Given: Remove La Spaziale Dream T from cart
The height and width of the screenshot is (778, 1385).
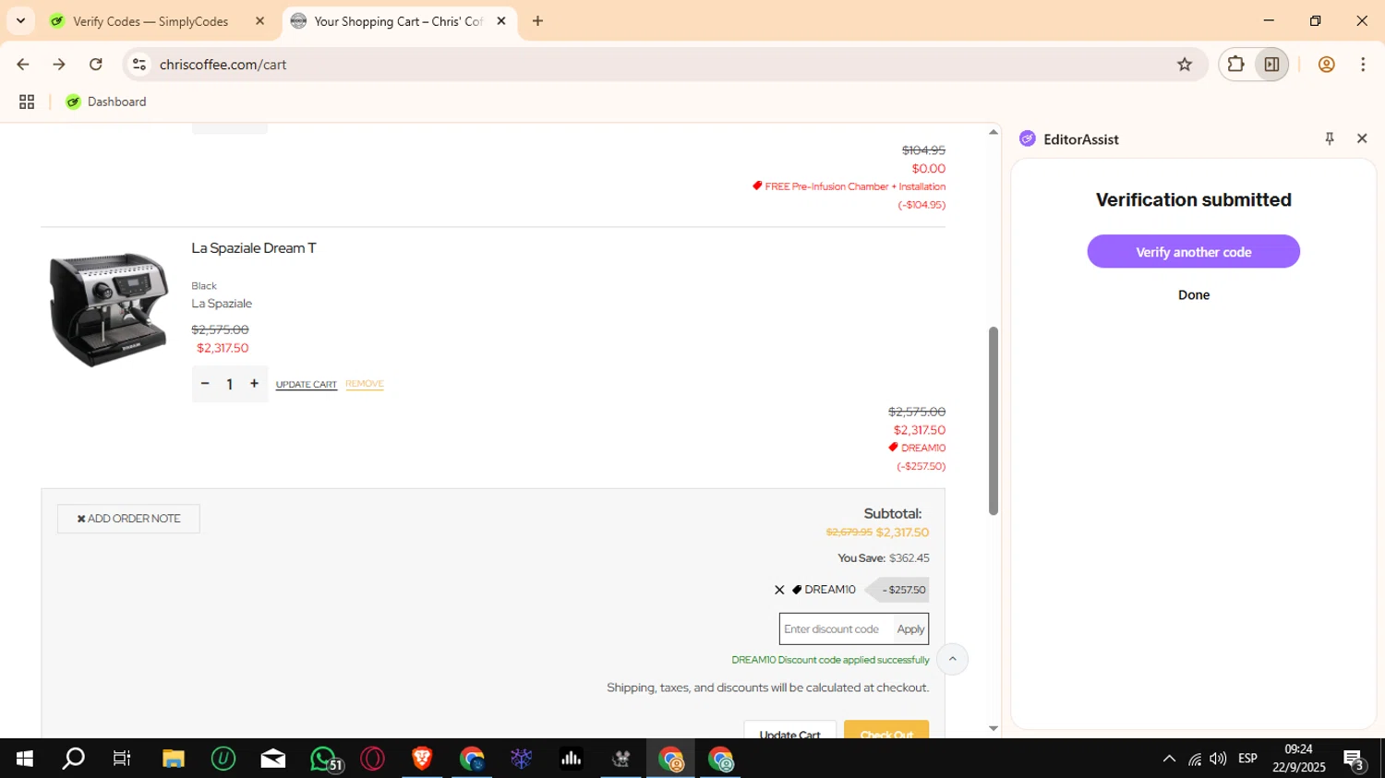Looking at the screenshot, I should [x=365, y=384].
